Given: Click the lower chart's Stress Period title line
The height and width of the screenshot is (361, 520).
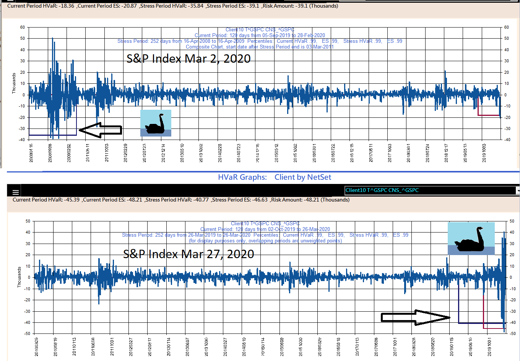Looking at the screenshot, I should pos(265,235).
